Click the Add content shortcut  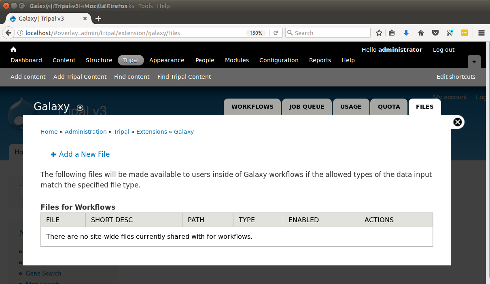[x=28, y=77]
